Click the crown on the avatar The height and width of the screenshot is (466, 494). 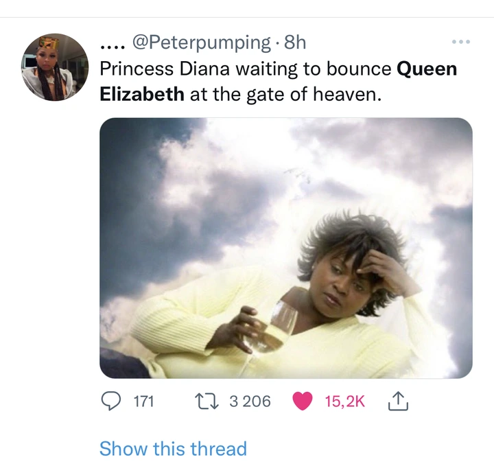[x=49, y=43]
